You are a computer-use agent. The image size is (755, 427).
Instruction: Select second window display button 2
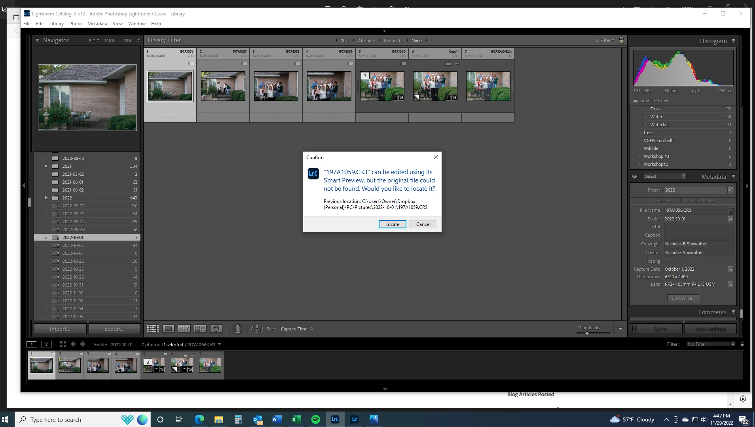(x=46, y=344)
